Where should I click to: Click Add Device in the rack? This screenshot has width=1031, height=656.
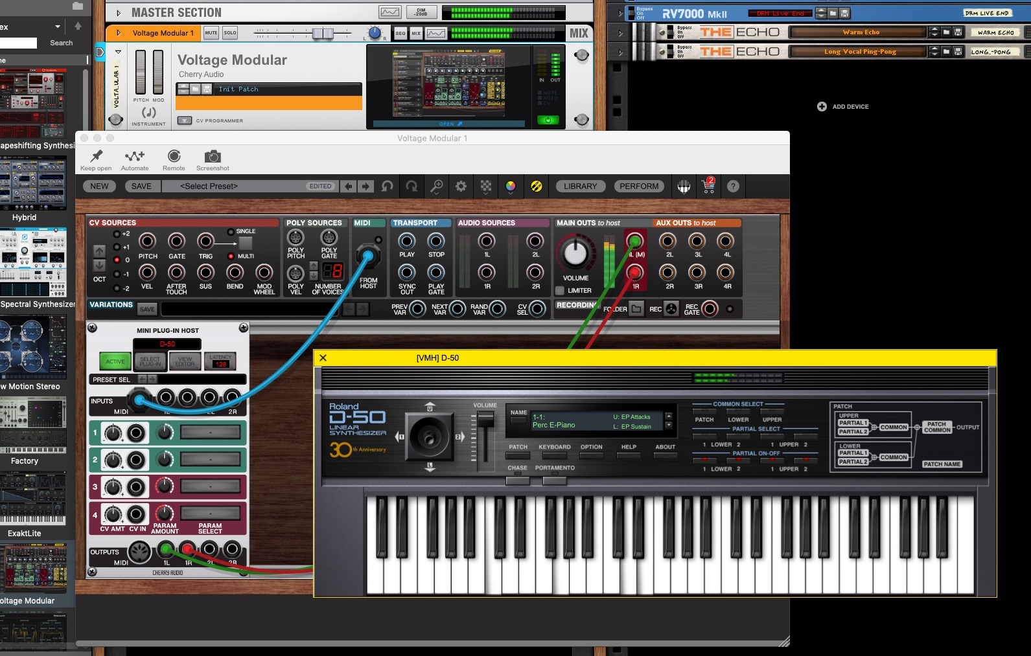[843, 106]
